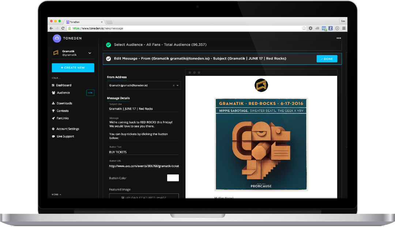Screen dimensions: 395x227
Task: Click the Red Rocks poster in preview
Action: [261, 145]
